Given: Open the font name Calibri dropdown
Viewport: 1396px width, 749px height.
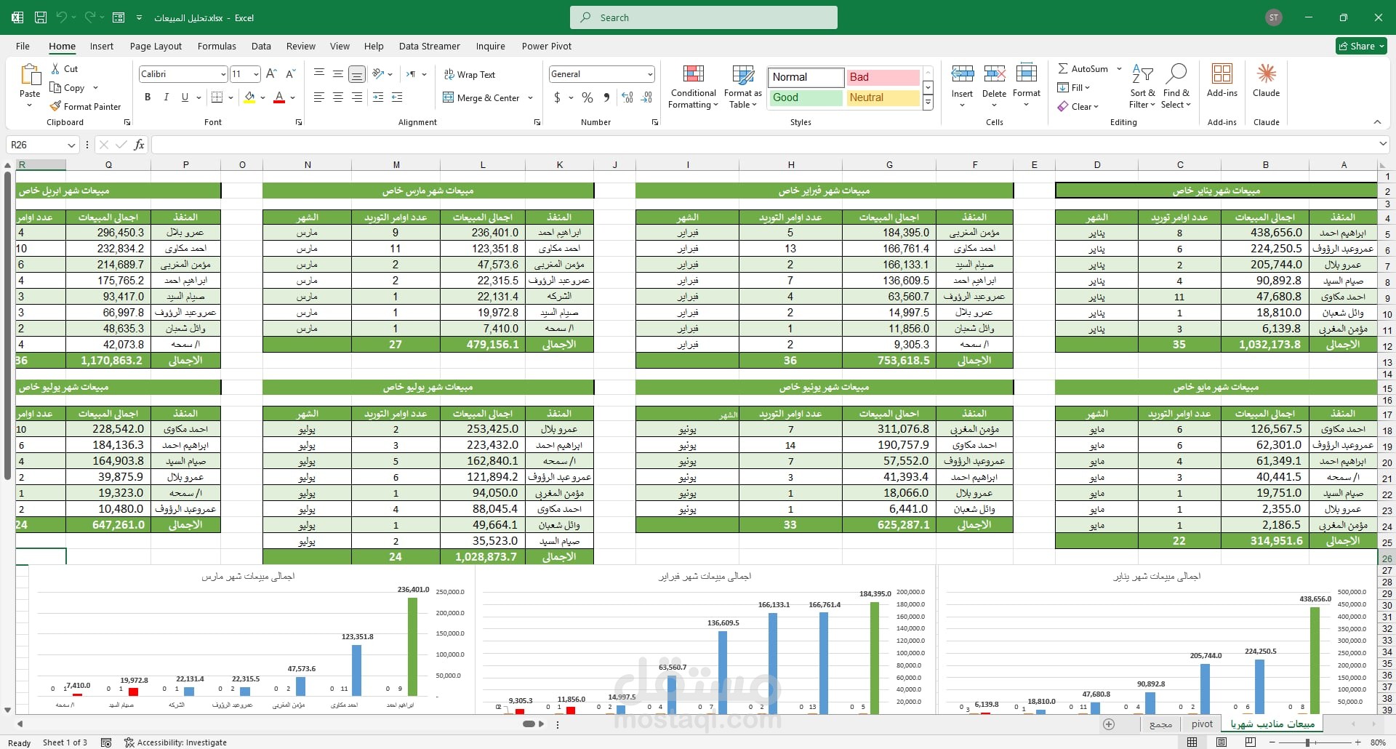Looking at the screenshot, I should [x=223, y=74].
